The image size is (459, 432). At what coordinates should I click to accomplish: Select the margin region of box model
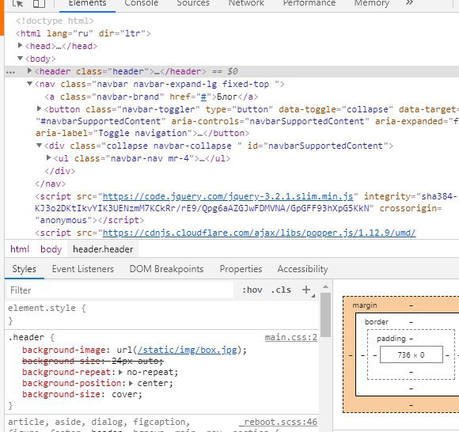pos(365,305)
